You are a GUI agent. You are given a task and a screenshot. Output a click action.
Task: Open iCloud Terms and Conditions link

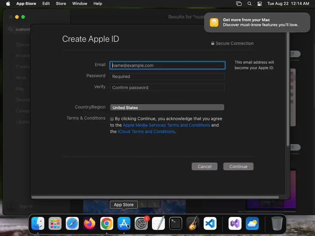146,132
